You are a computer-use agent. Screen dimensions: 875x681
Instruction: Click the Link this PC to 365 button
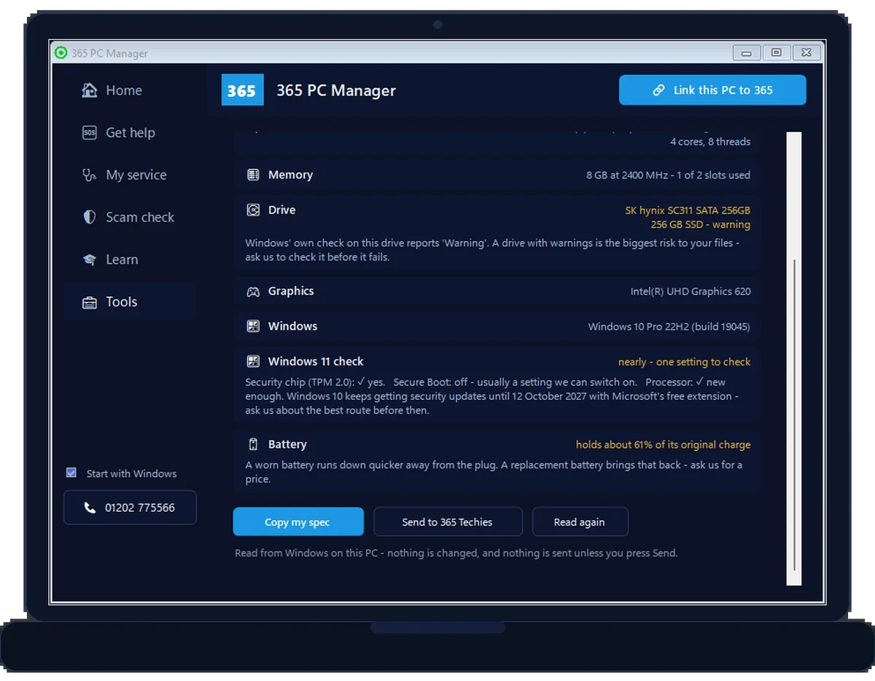click(x=712, y=90)
